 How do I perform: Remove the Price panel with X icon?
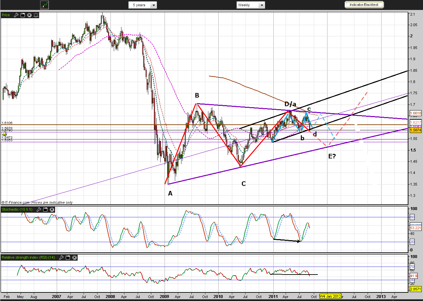[29, 15]
